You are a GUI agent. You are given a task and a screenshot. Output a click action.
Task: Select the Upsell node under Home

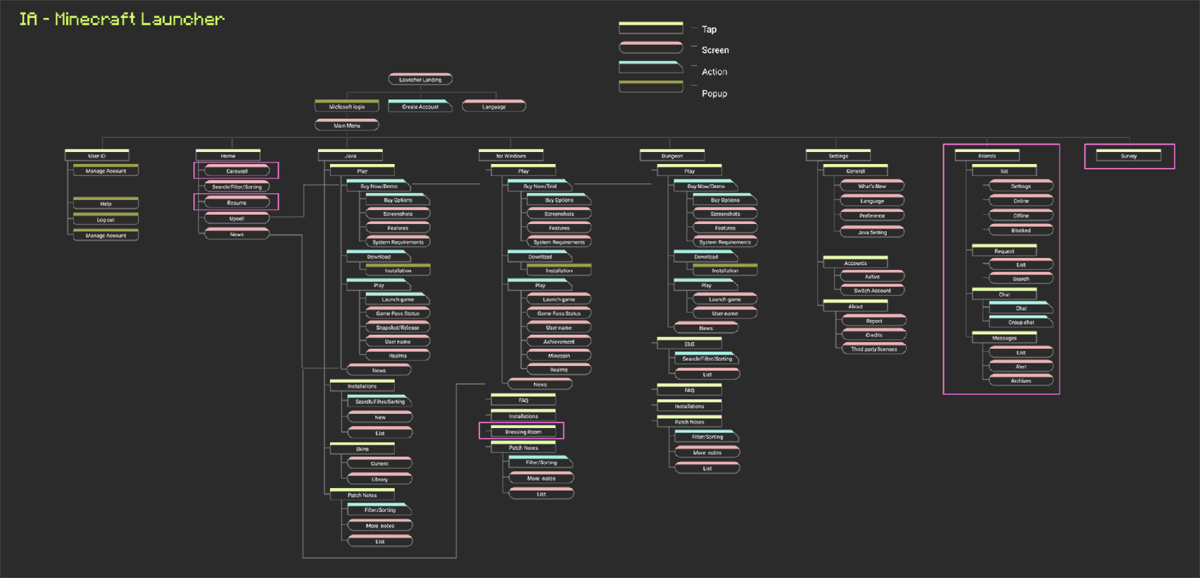coord(237,219)
